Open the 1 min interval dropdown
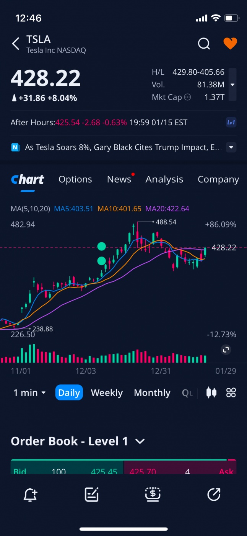Viewport: 247px width, 536px height. (30, 393)
